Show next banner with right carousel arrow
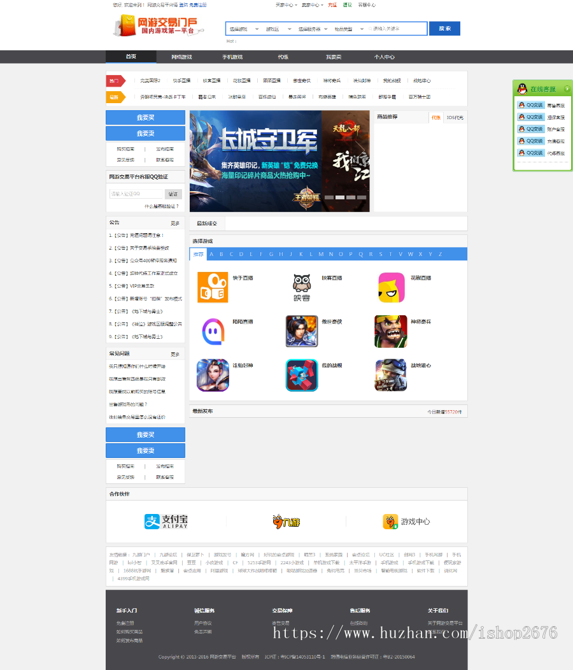This screenshot has height=670, width=573. (x=362, y=148)
